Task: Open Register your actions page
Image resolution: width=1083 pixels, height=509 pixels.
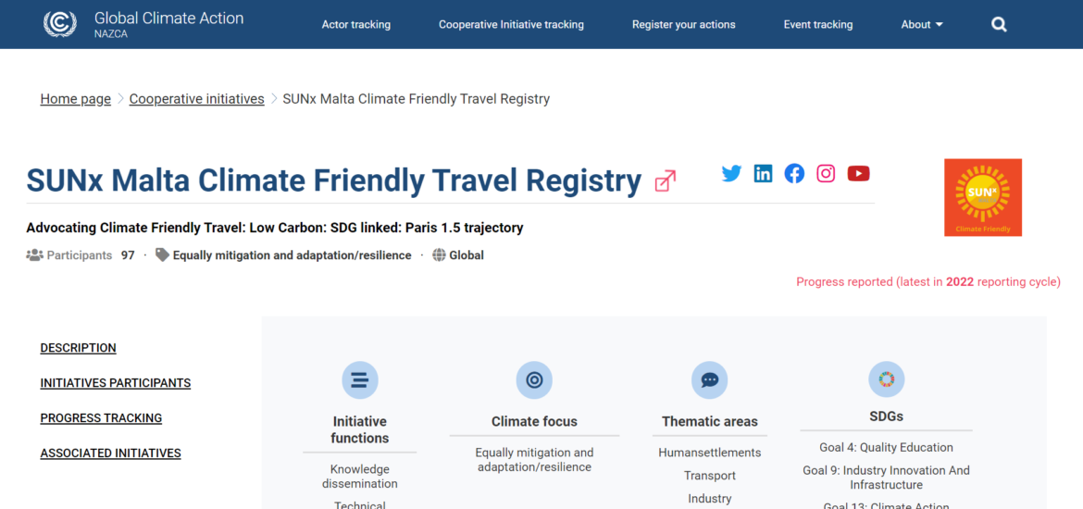Action: [x=683, y=25]
